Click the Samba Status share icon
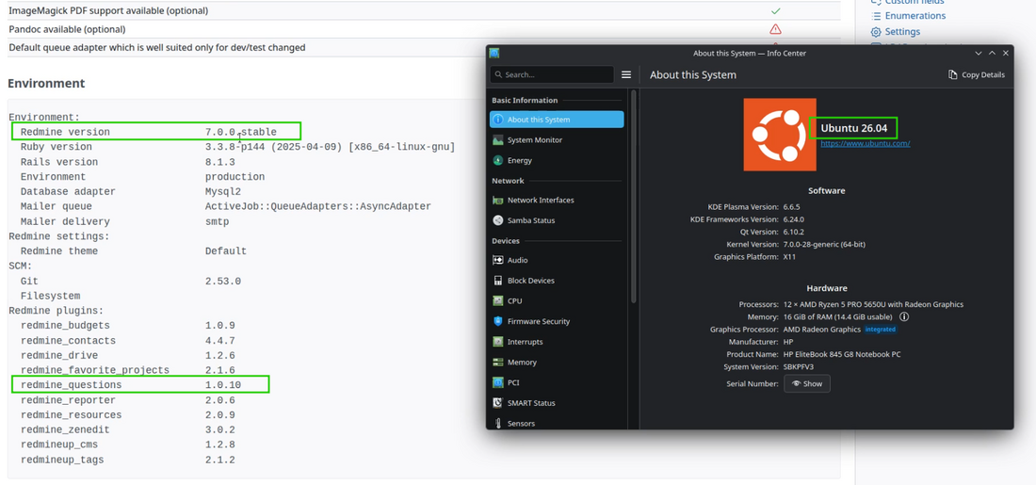Image resolution: width=1036 pixels, height=485 pixels. coord(498,220)
